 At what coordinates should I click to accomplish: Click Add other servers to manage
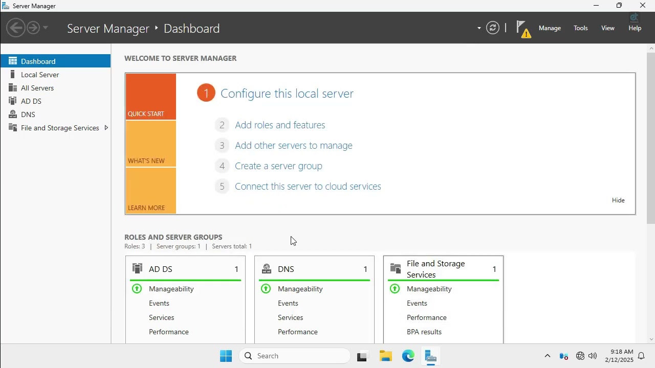coord(294,145)
